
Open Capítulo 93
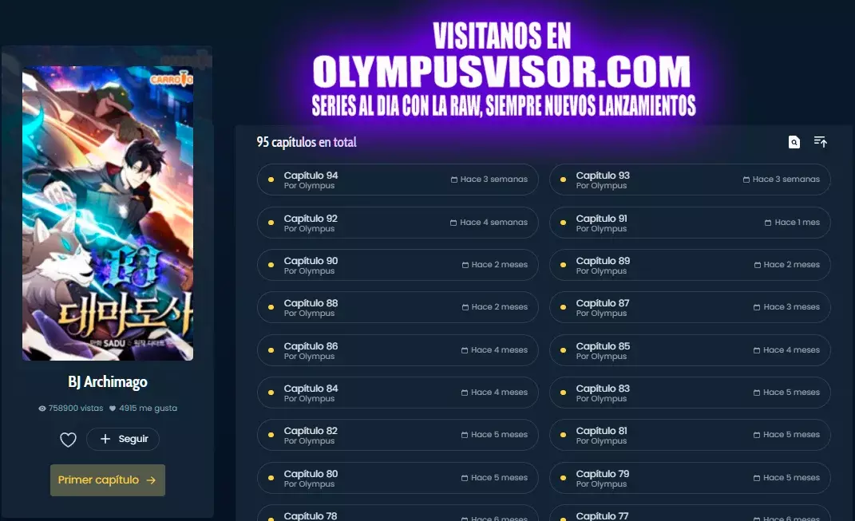[x=689, y=180]
